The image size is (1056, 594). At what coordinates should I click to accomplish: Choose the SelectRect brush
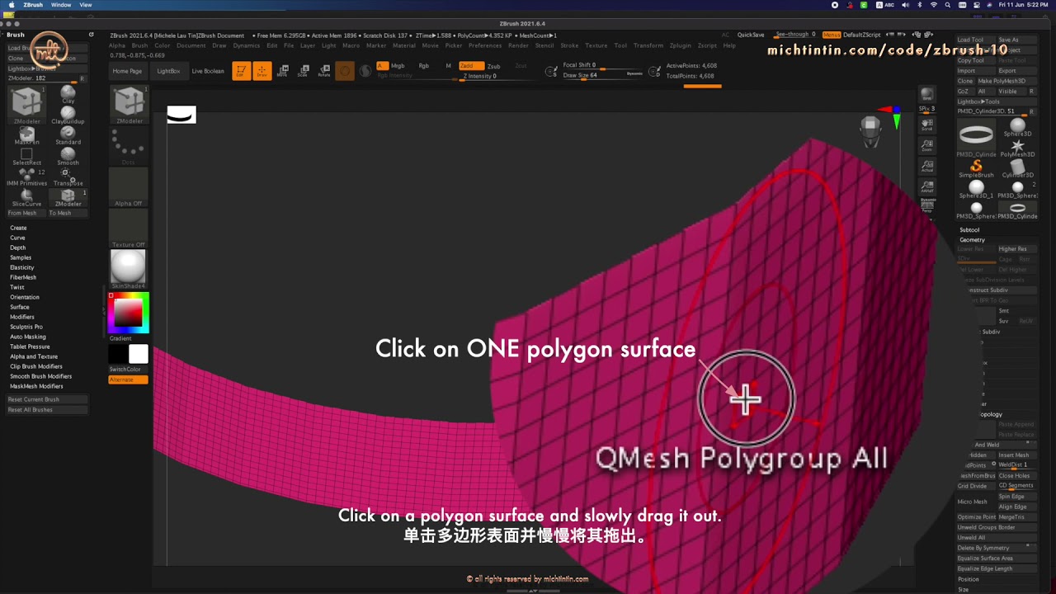26,154
